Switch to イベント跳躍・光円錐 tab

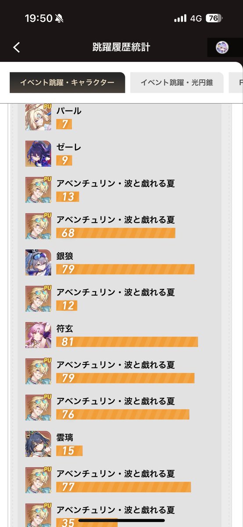177,83
